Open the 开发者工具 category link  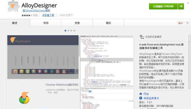48,15
